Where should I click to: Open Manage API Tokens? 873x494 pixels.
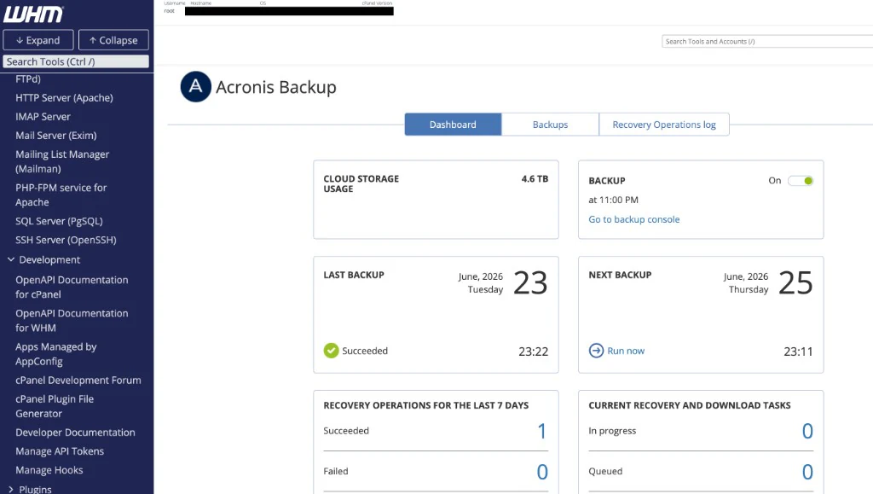pos(60,451)
